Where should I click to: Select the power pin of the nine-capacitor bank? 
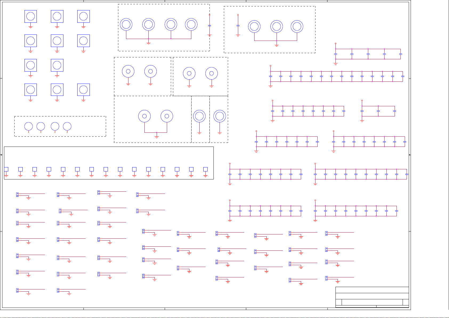click(315, 200)
